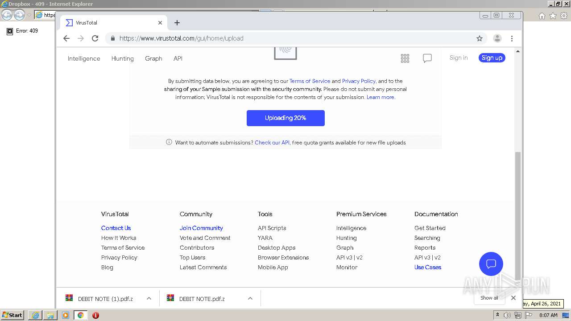Screen dimensions: 571x321
Task: Open Chrome three-dot menu
Action: click(512, 38)
